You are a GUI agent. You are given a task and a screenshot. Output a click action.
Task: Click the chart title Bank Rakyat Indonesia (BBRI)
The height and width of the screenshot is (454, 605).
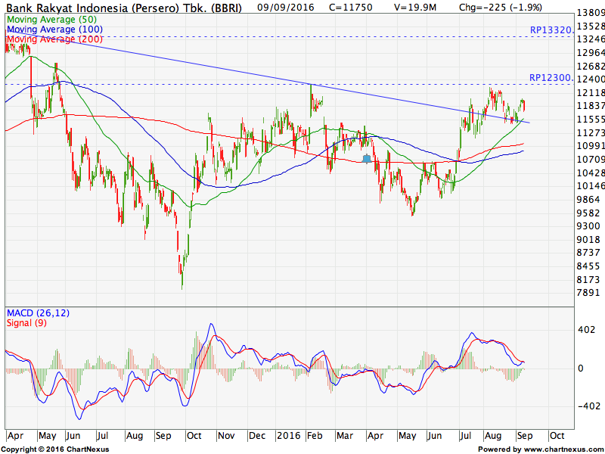(124, 8)
